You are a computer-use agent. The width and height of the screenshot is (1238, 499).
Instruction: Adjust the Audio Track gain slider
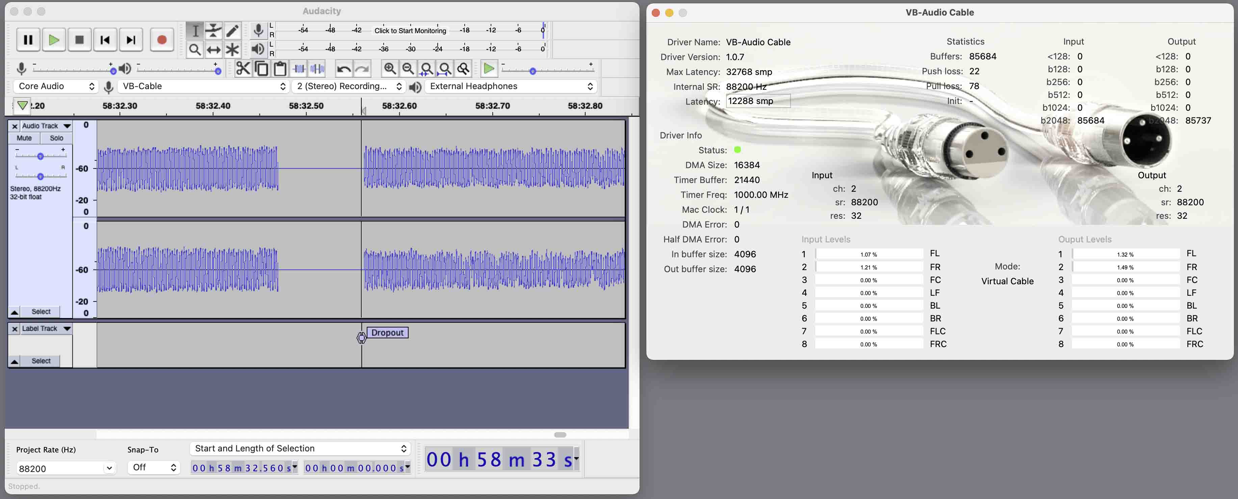[41, 156]
